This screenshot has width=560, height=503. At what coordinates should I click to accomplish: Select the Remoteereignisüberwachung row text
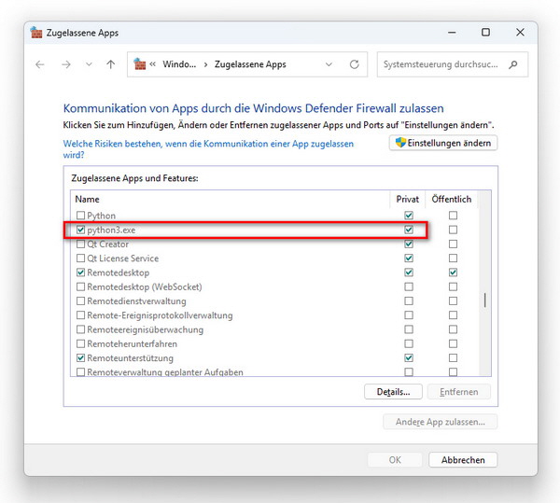pyautogui.click(x=145, y=329)
